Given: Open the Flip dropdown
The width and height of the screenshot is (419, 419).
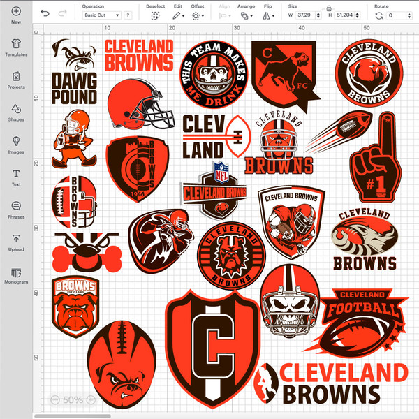Looking at the screenshot, I should 268,16.
